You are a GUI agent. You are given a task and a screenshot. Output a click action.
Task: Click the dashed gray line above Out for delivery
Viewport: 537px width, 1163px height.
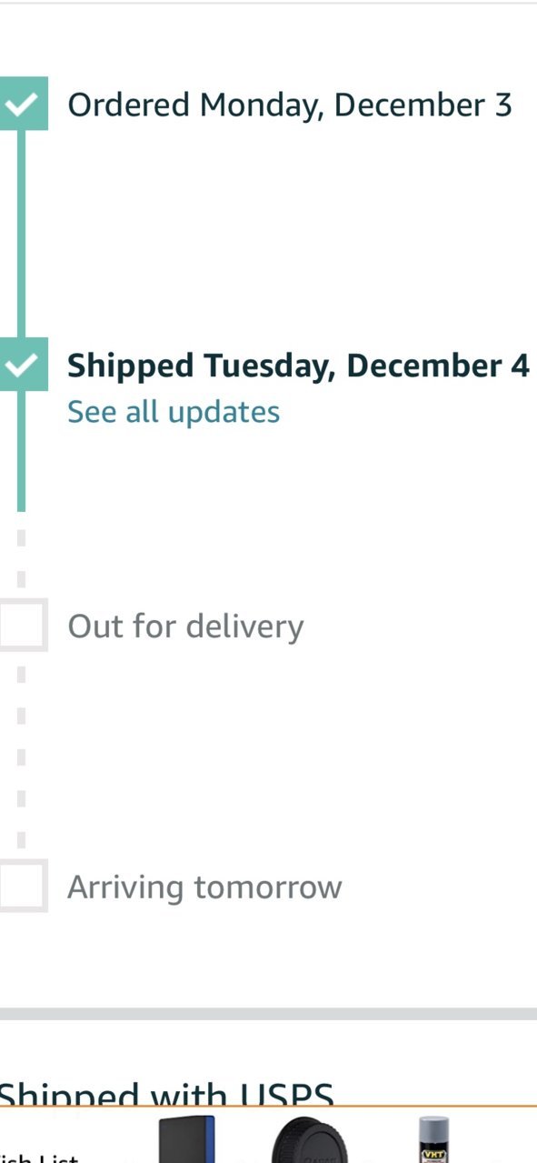point(22,557)
